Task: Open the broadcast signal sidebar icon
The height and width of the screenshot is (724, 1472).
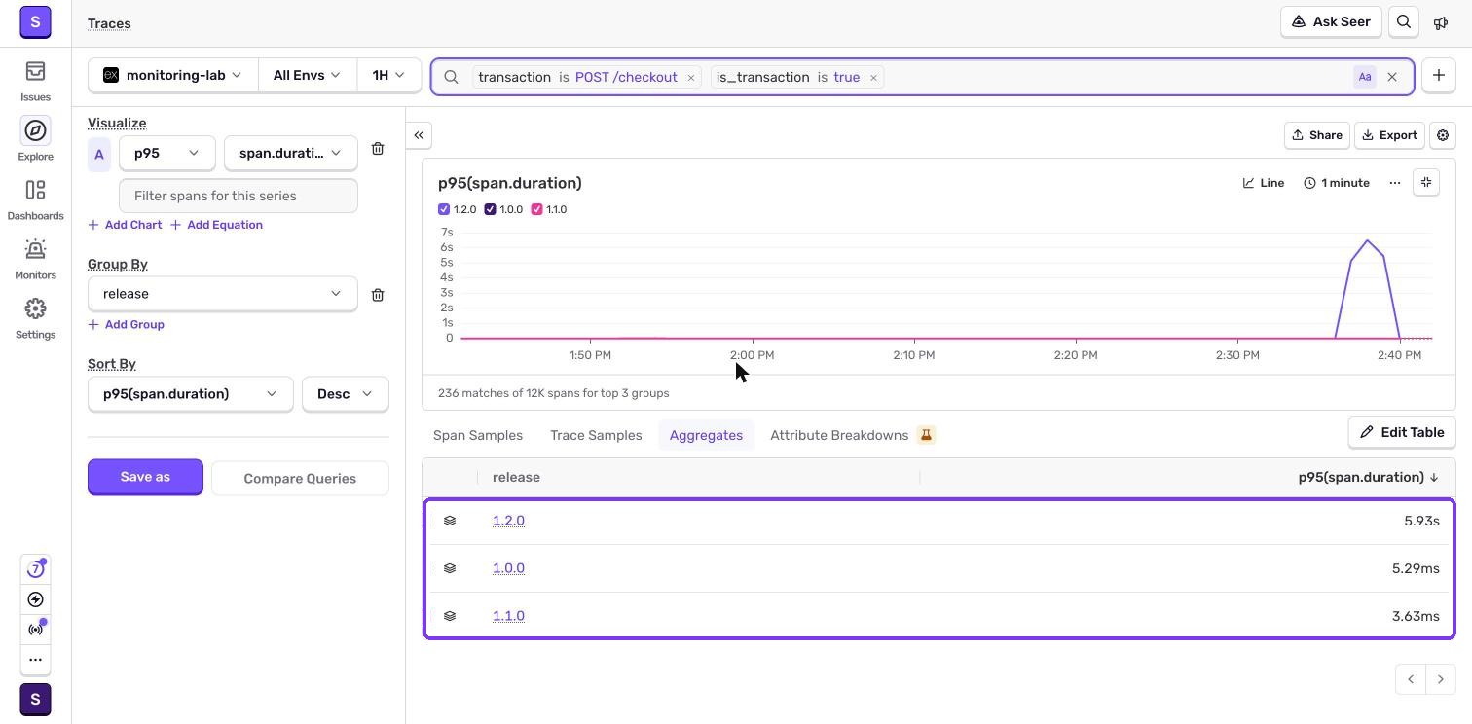Action: coord(35,630)
